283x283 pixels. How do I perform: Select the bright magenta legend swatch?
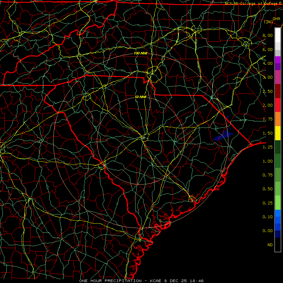pyautogui.click(x=278, y=60)
